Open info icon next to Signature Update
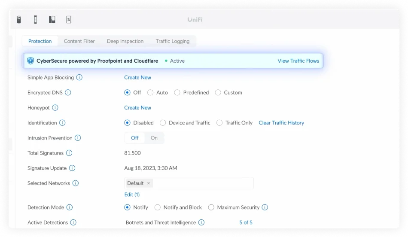 tap(72, 168)
